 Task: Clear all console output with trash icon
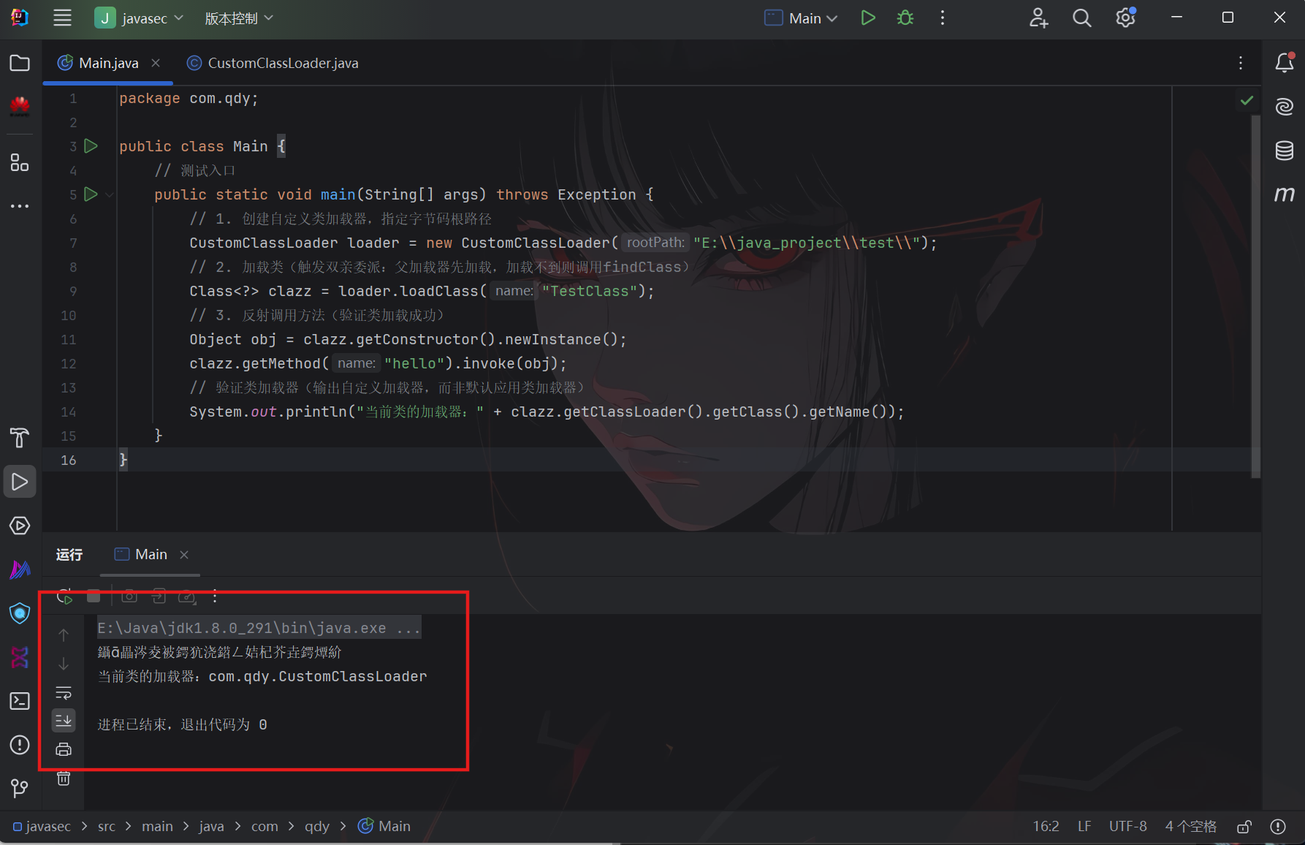point(64,778)
